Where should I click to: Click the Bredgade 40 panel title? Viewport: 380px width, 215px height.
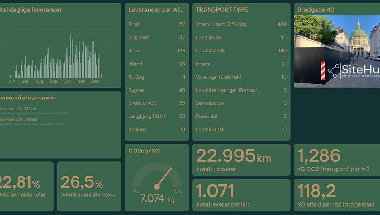[x=316, y=9]
